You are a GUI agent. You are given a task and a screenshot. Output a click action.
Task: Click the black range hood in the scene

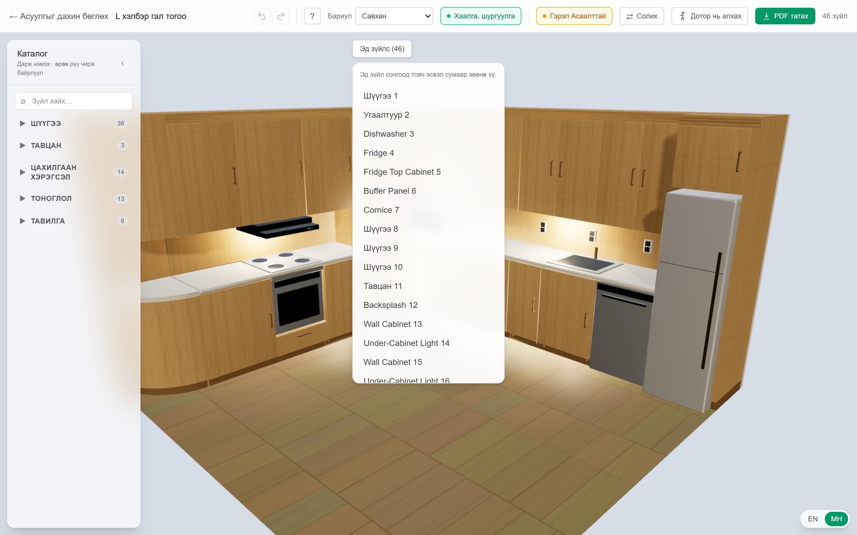coord(278,226)
